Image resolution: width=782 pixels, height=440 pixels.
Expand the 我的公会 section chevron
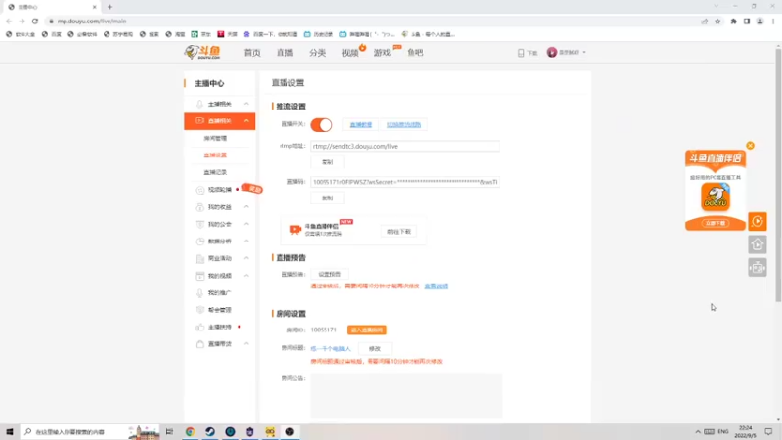[x=246, y=224]
